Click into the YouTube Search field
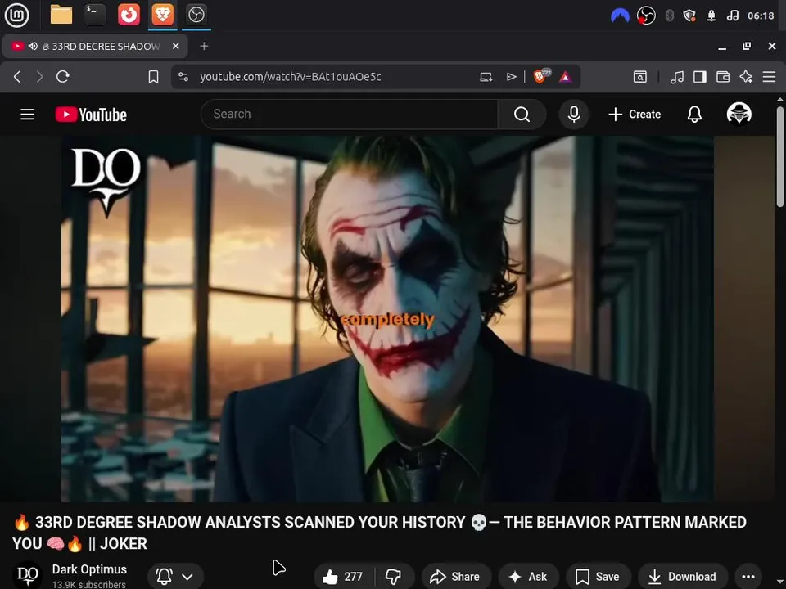This screenshot has width=786, height=589. [349, 115]
